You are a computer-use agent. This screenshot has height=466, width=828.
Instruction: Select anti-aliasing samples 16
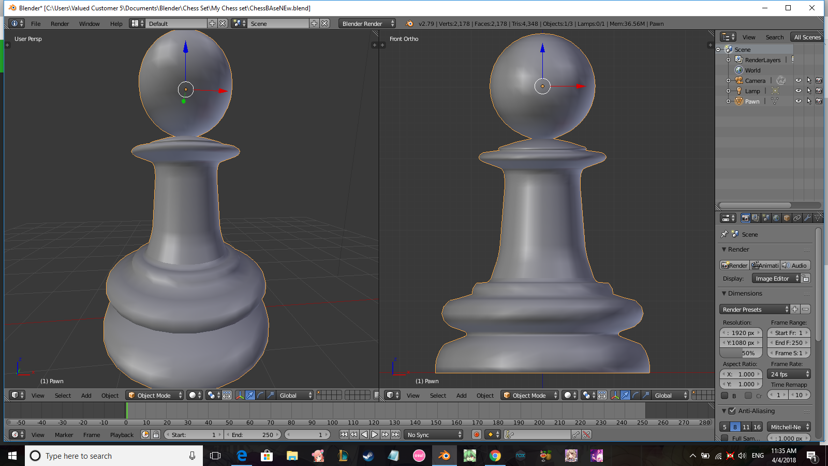pos(757,427)
